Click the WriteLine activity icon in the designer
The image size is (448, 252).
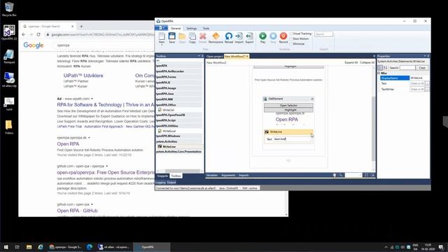267,132
